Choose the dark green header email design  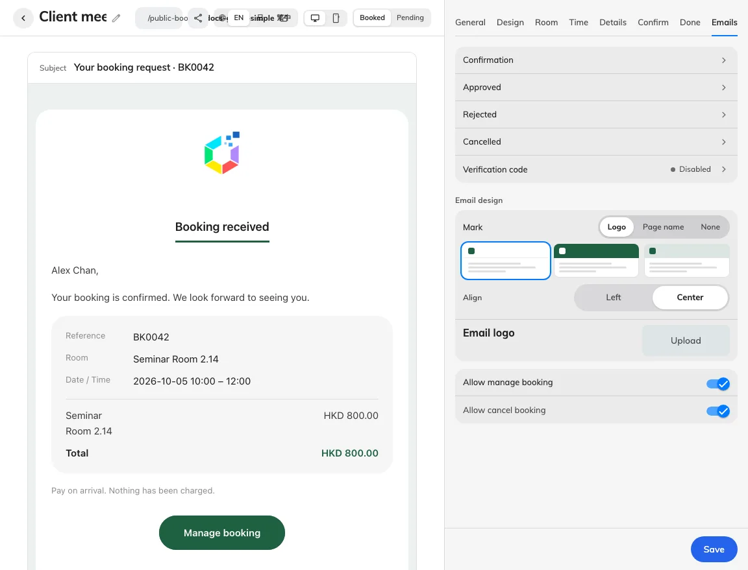[x=596, y=260]
